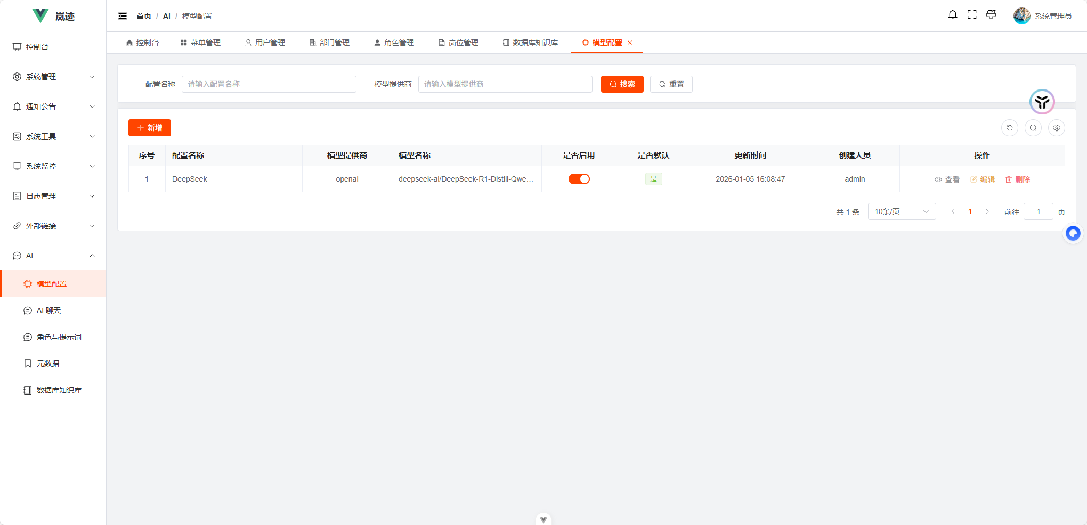The width and height of the screenshot is (1087, 525).
Task: Open the 10条/页 page size dropdown
Action: coord(902,211)
